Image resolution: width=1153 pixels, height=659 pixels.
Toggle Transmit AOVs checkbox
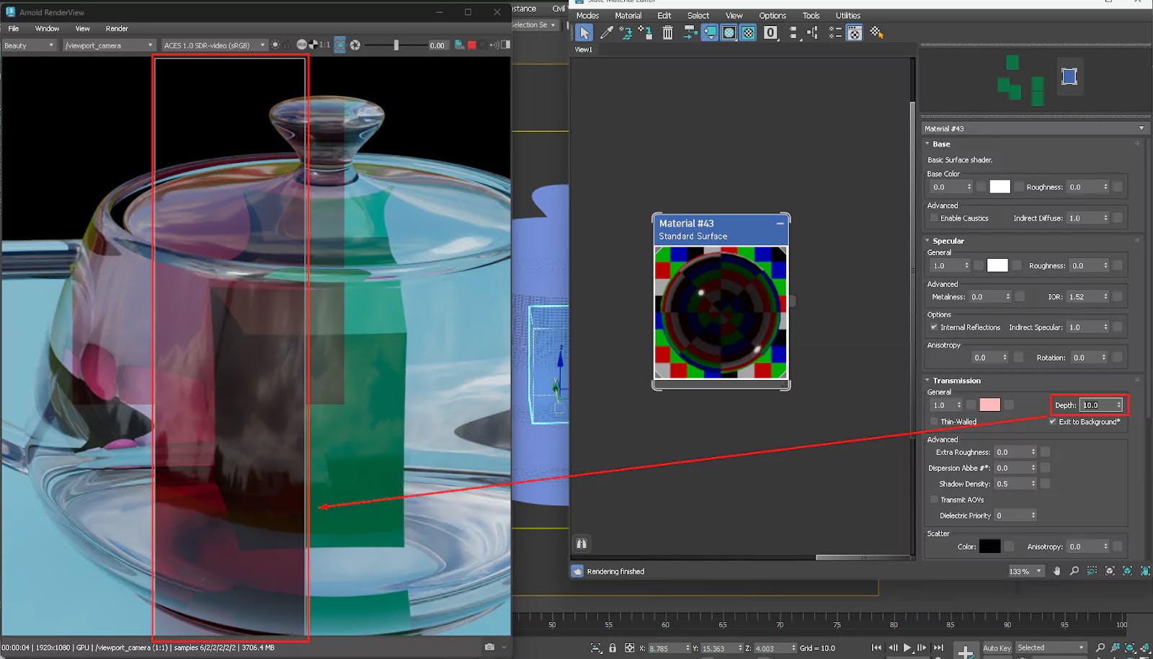[935, 500]
